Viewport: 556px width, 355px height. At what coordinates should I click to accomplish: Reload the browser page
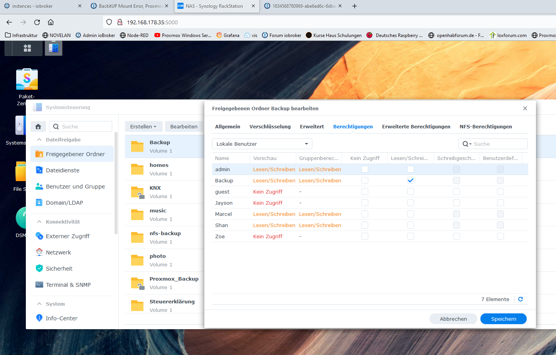[37, 22]
